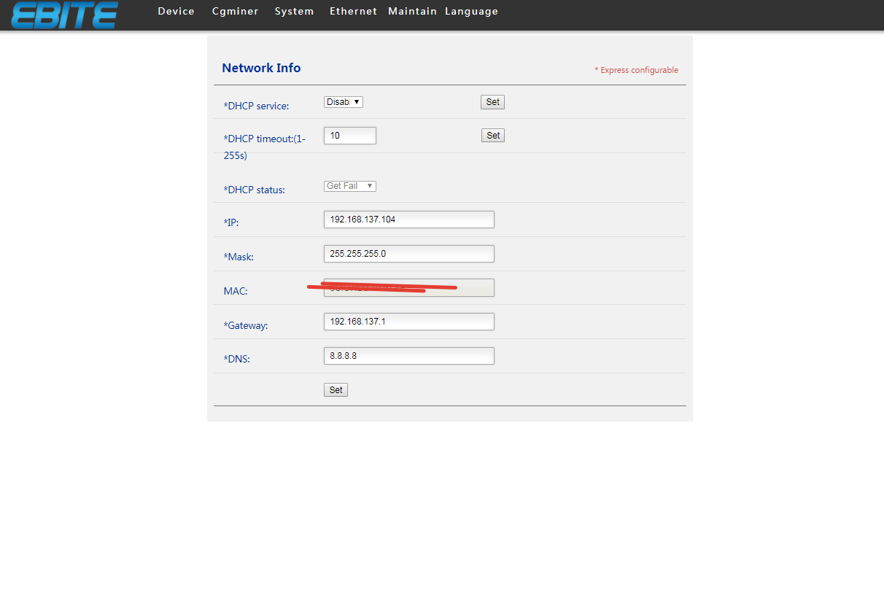The height and width of the screenshot is (590, 884).
Task: Focus the Gateway input field
Action: pos(408,322)
